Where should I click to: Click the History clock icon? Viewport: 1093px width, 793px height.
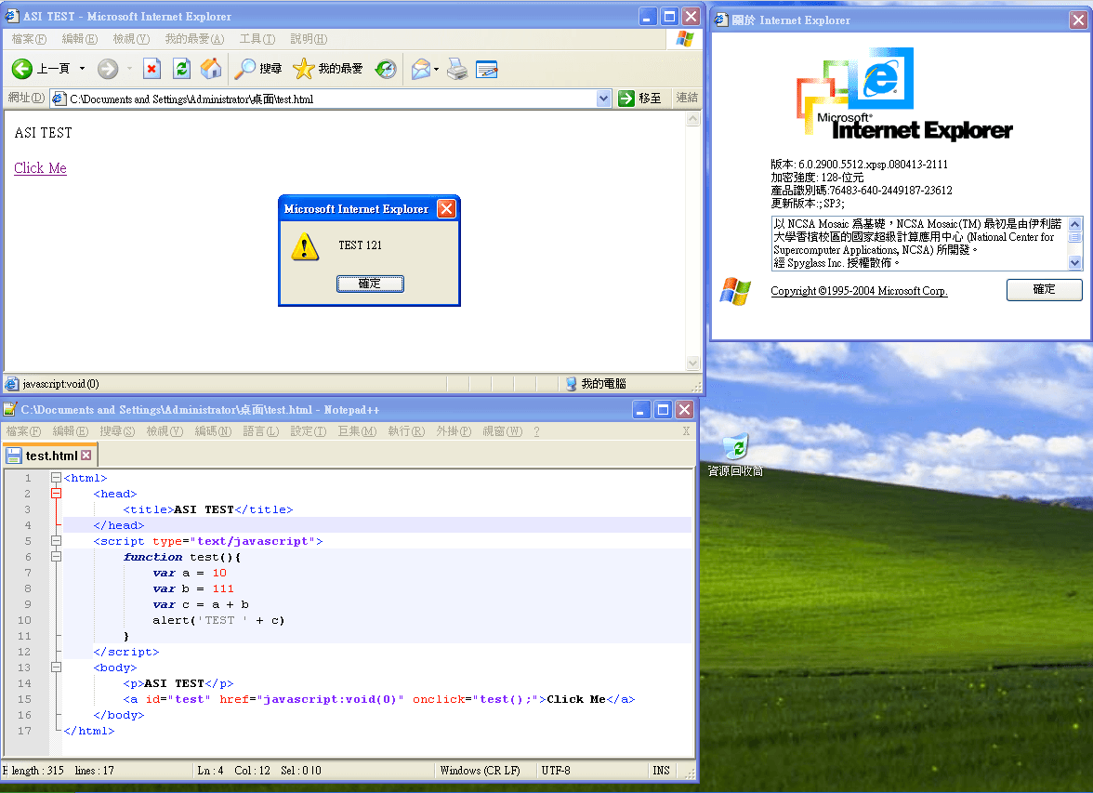coord(386,69)
